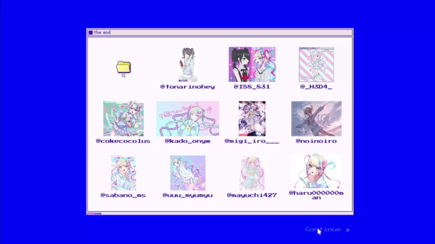Open the @noinoiro artwork thumbnail
Viewport: 435px width, 244px height.
[x=316, y=119]
